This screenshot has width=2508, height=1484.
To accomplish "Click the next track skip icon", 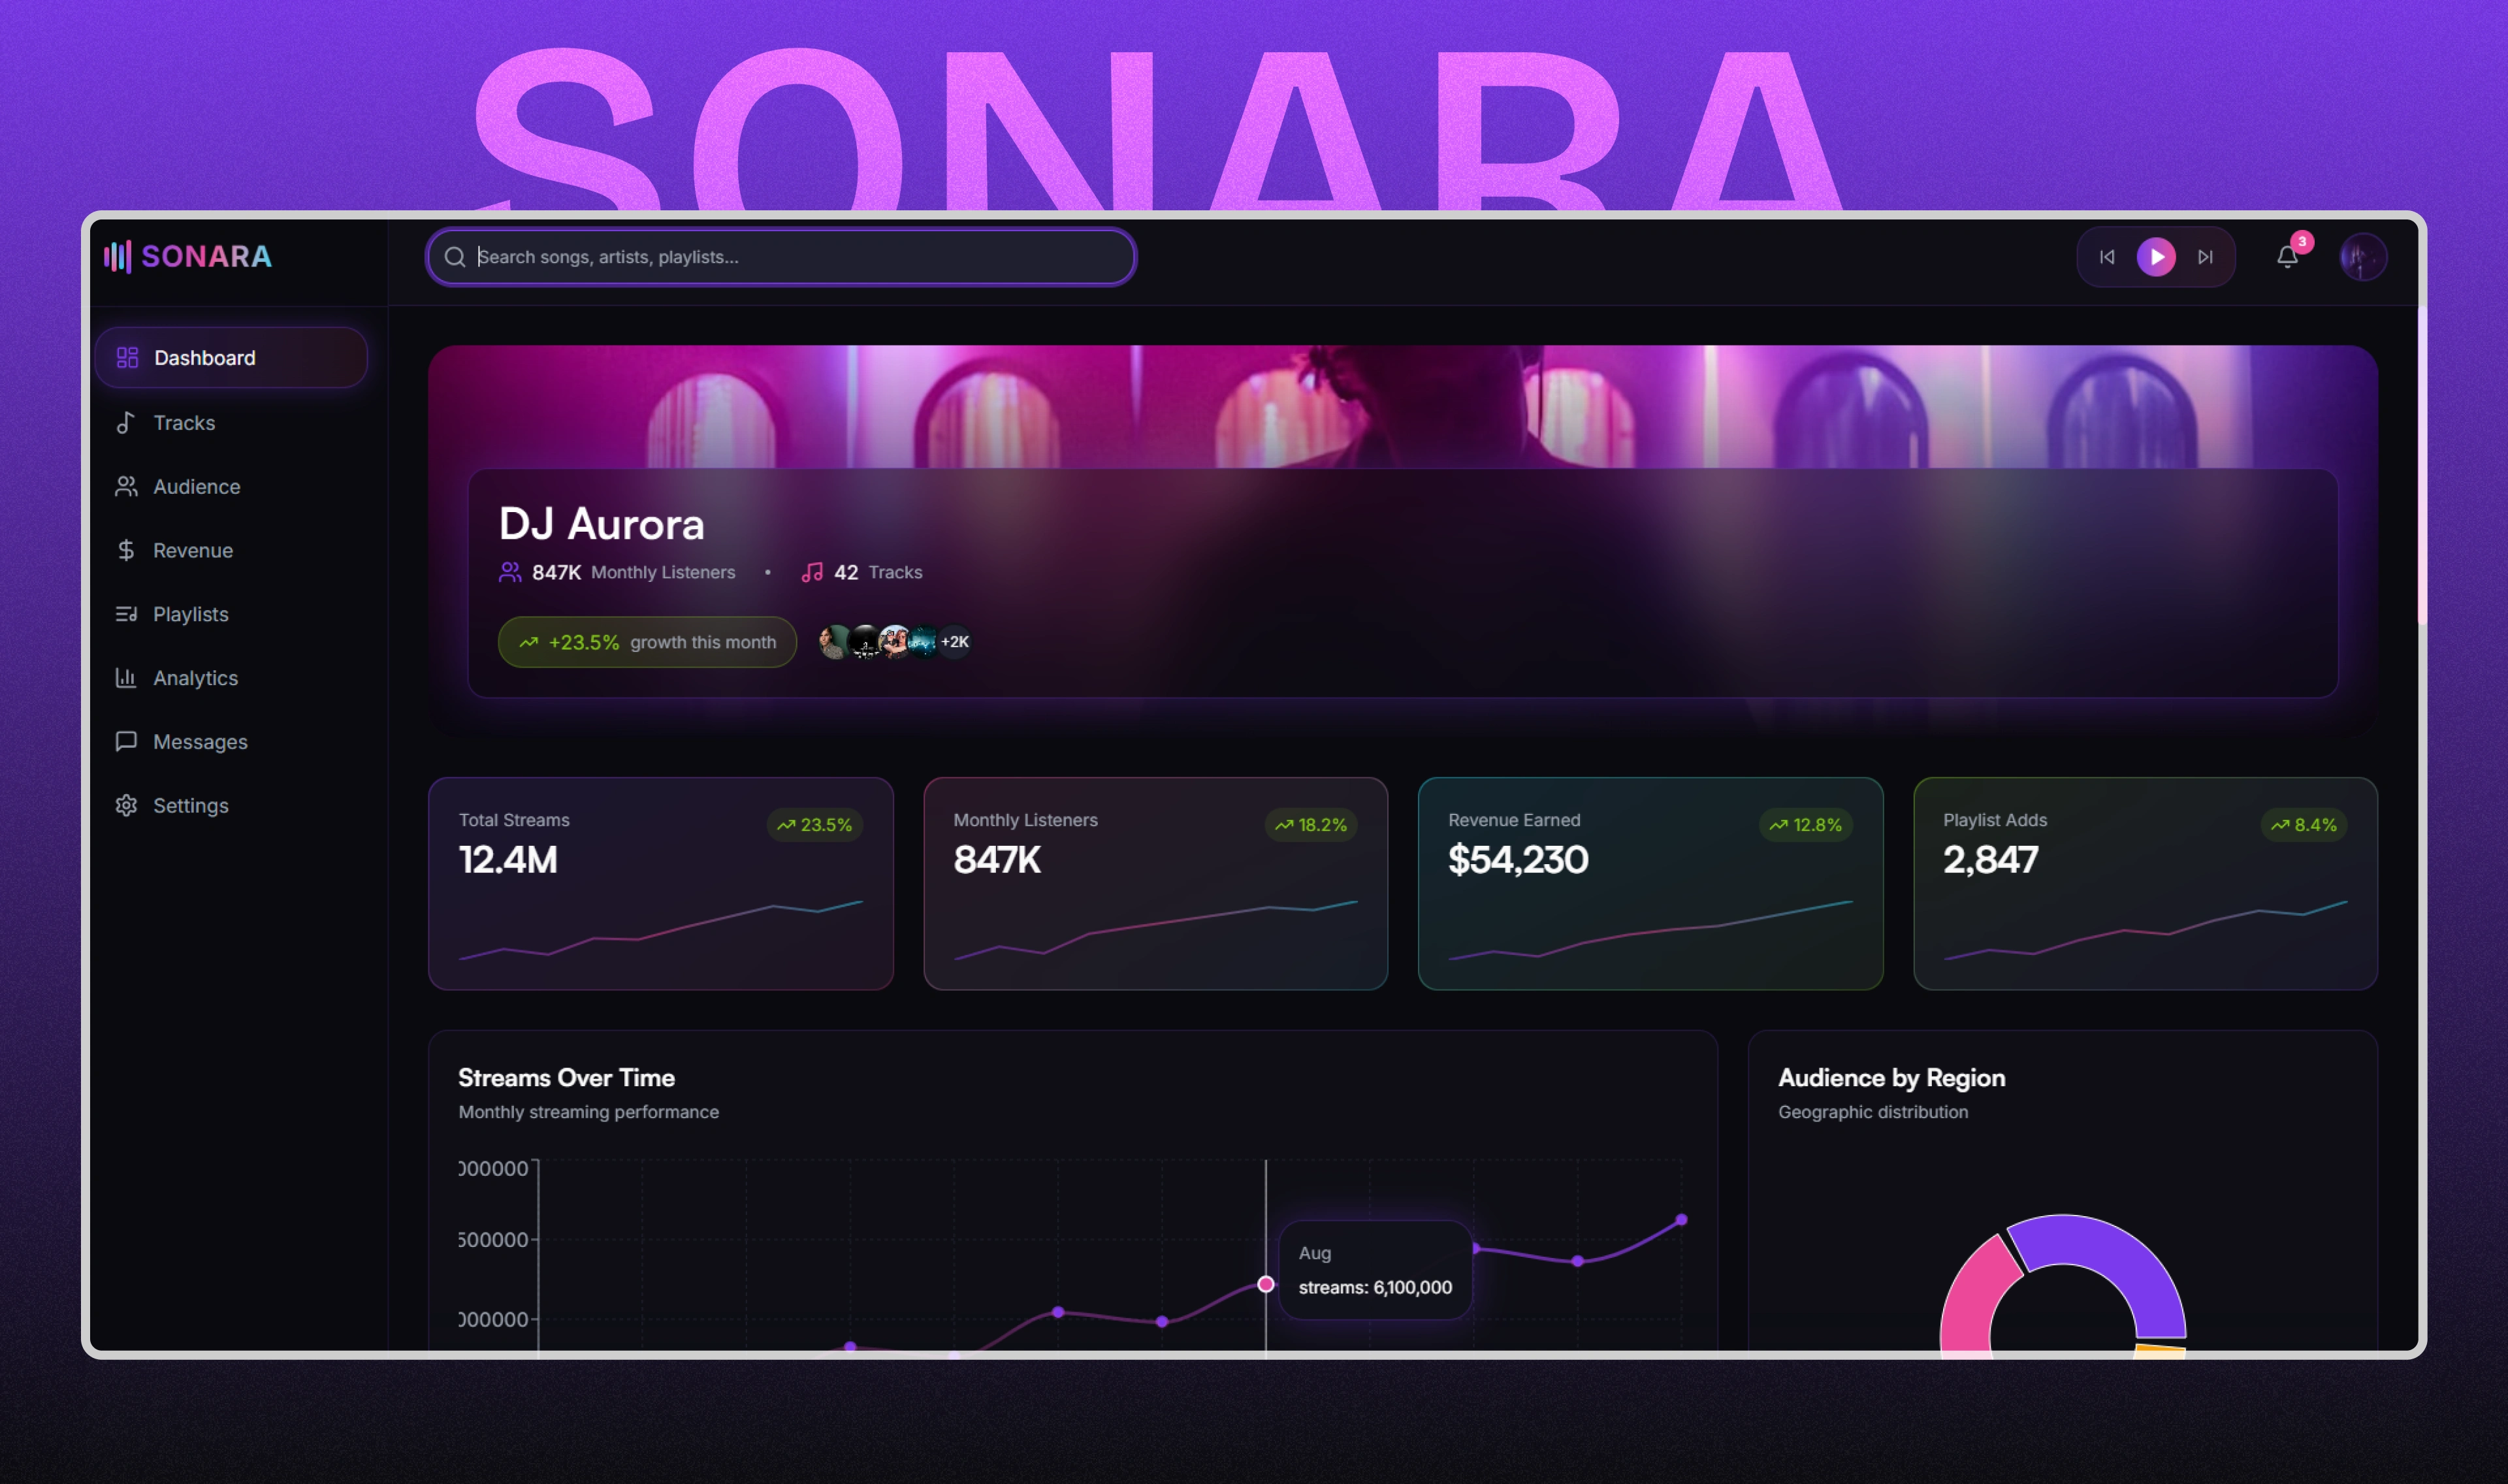I will [x=2204, y=257].
